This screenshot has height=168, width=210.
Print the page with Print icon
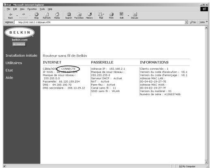(111, 16)
